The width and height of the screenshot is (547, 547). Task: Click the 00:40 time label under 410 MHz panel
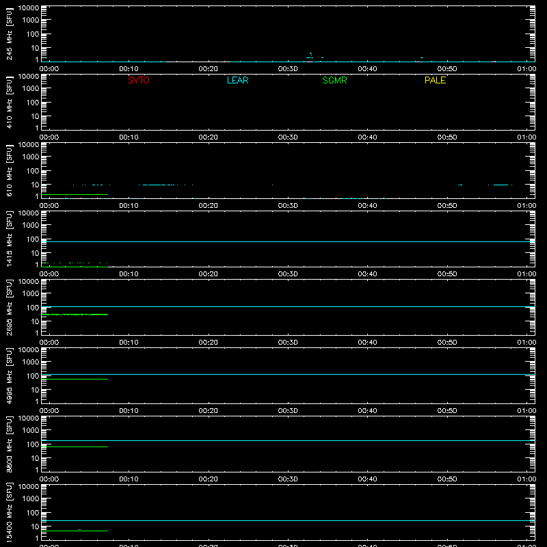point(367,137)
